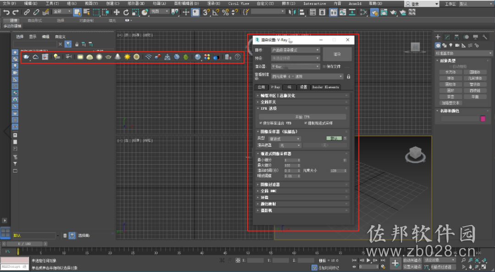
Task: Click the Play animation button
Action: (368, 261)
